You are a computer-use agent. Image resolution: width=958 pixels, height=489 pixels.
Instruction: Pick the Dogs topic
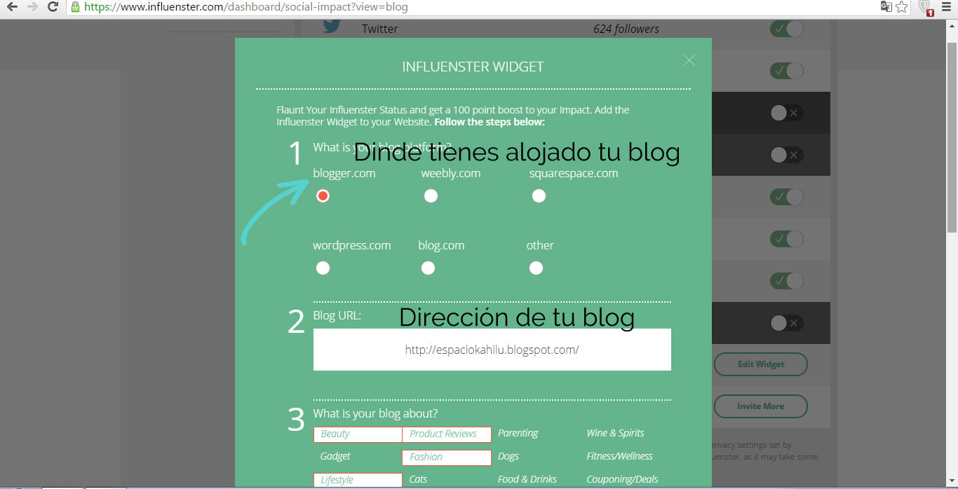tap(508, 456)
